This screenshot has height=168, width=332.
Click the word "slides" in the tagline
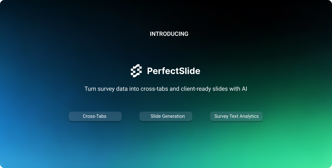[x=219, y=89]
